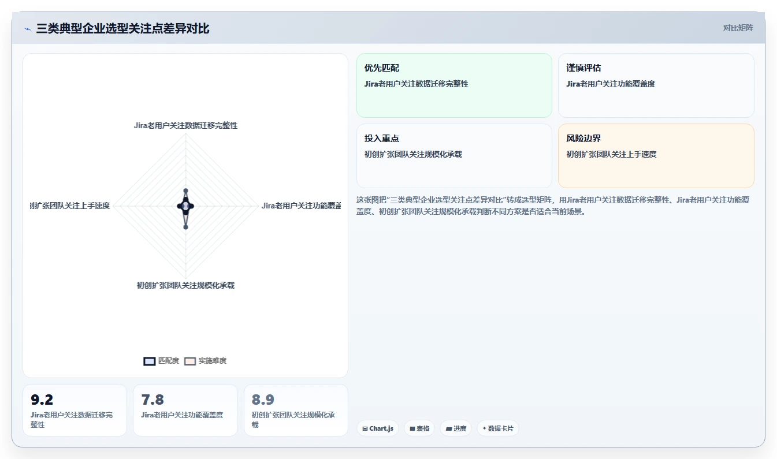Screen dimensions: 777x459
Task: Click the 7.8 score value
Action: [x=153, y=400]
